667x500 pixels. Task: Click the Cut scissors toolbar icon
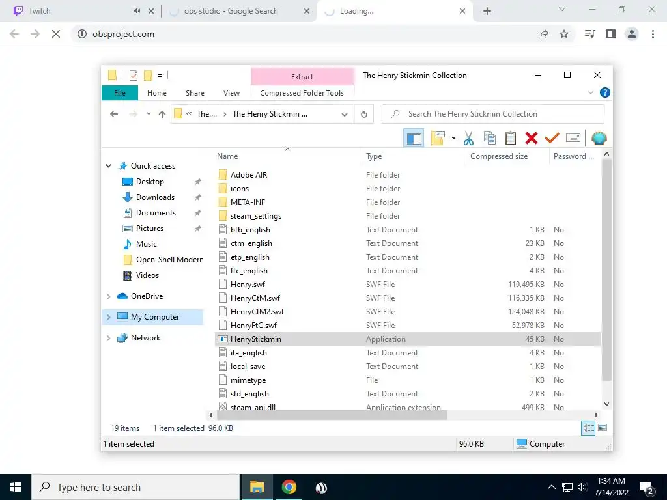(468, 138)
